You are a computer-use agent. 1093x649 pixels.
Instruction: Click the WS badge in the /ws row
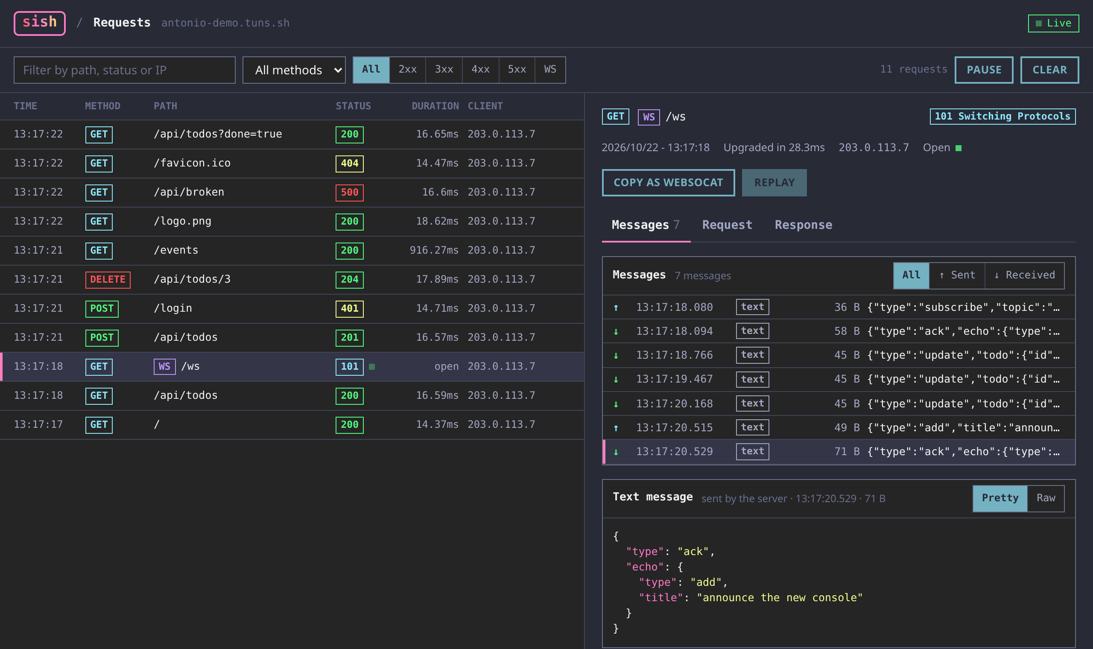coord(164,366)
